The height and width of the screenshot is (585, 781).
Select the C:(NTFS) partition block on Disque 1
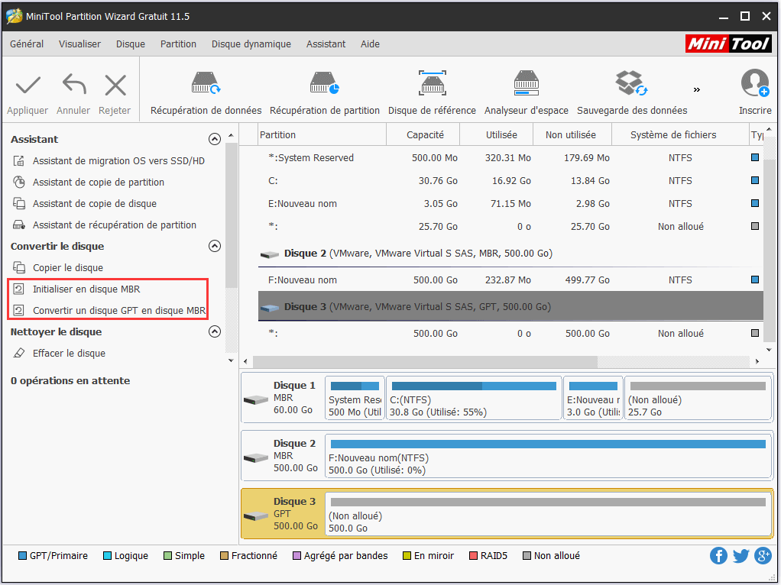point(474,398)
